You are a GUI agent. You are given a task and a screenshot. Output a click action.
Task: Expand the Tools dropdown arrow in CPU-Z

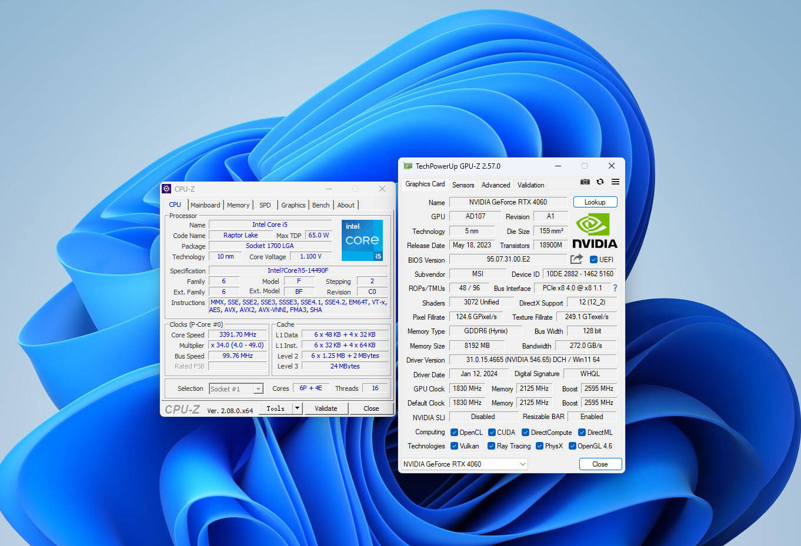coord(297,408)
